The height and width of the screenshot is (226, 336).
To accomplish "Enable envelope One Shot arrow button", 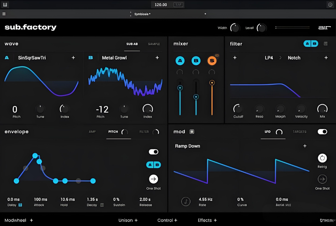I will click(153, 179).
